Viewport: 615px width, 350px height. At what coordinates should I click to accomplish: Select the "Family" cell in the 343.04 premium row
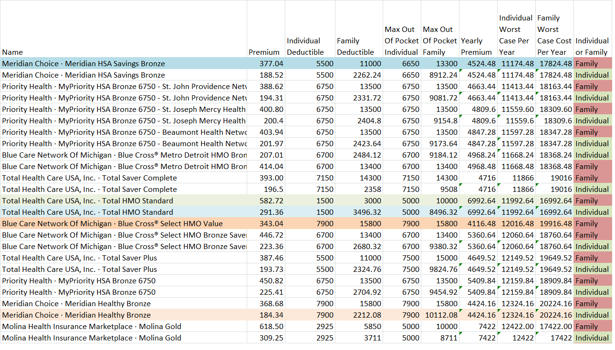point(593,223)
